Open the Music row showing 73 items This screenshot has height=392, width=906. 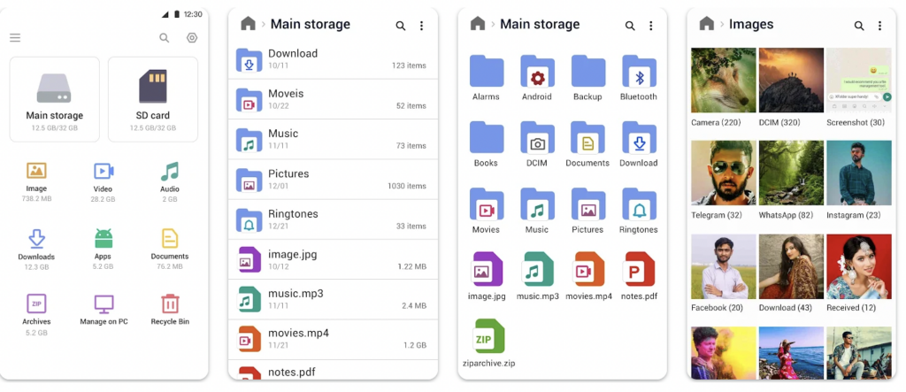pos(333,139)
